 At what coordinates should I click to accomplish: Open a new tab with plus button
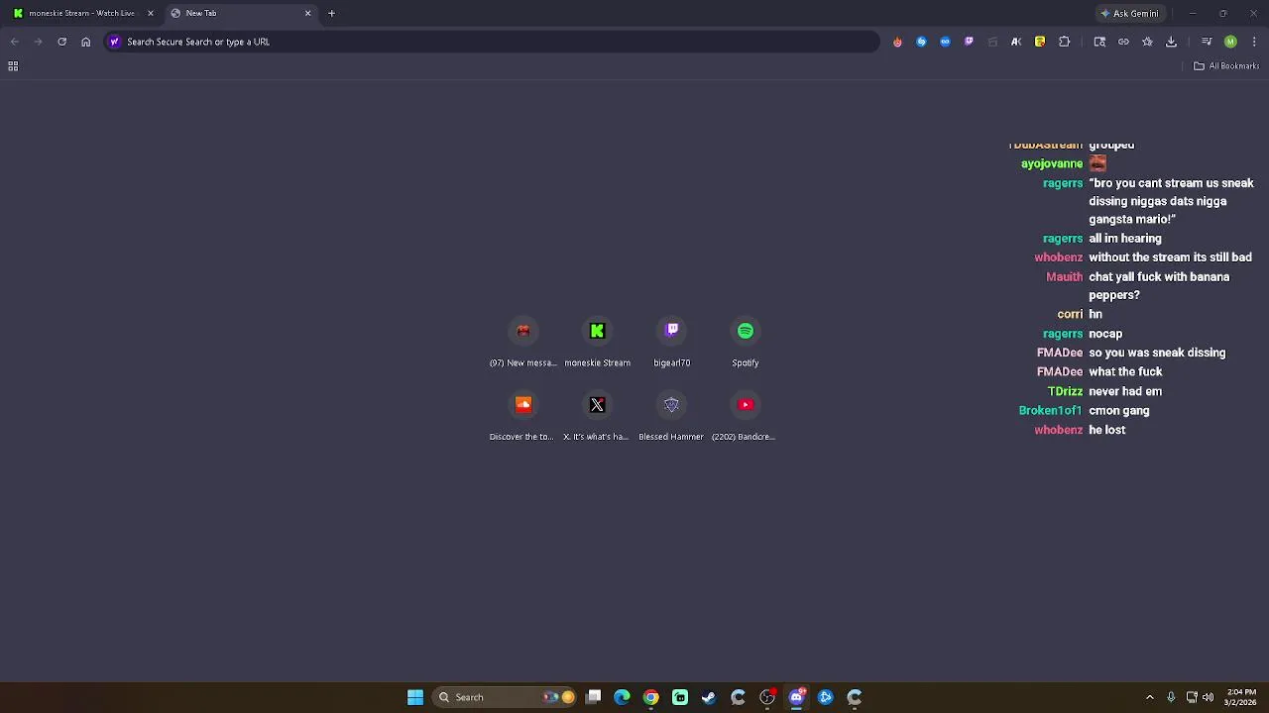pos(332,13)
